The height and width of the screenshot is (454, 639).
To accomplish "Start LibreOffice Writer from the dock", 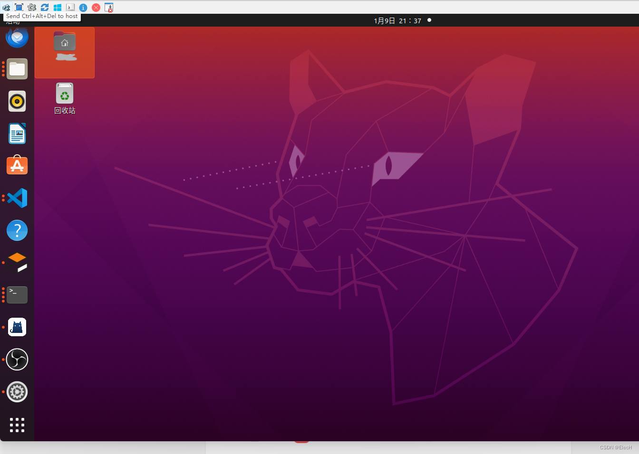I will point(17,133).
